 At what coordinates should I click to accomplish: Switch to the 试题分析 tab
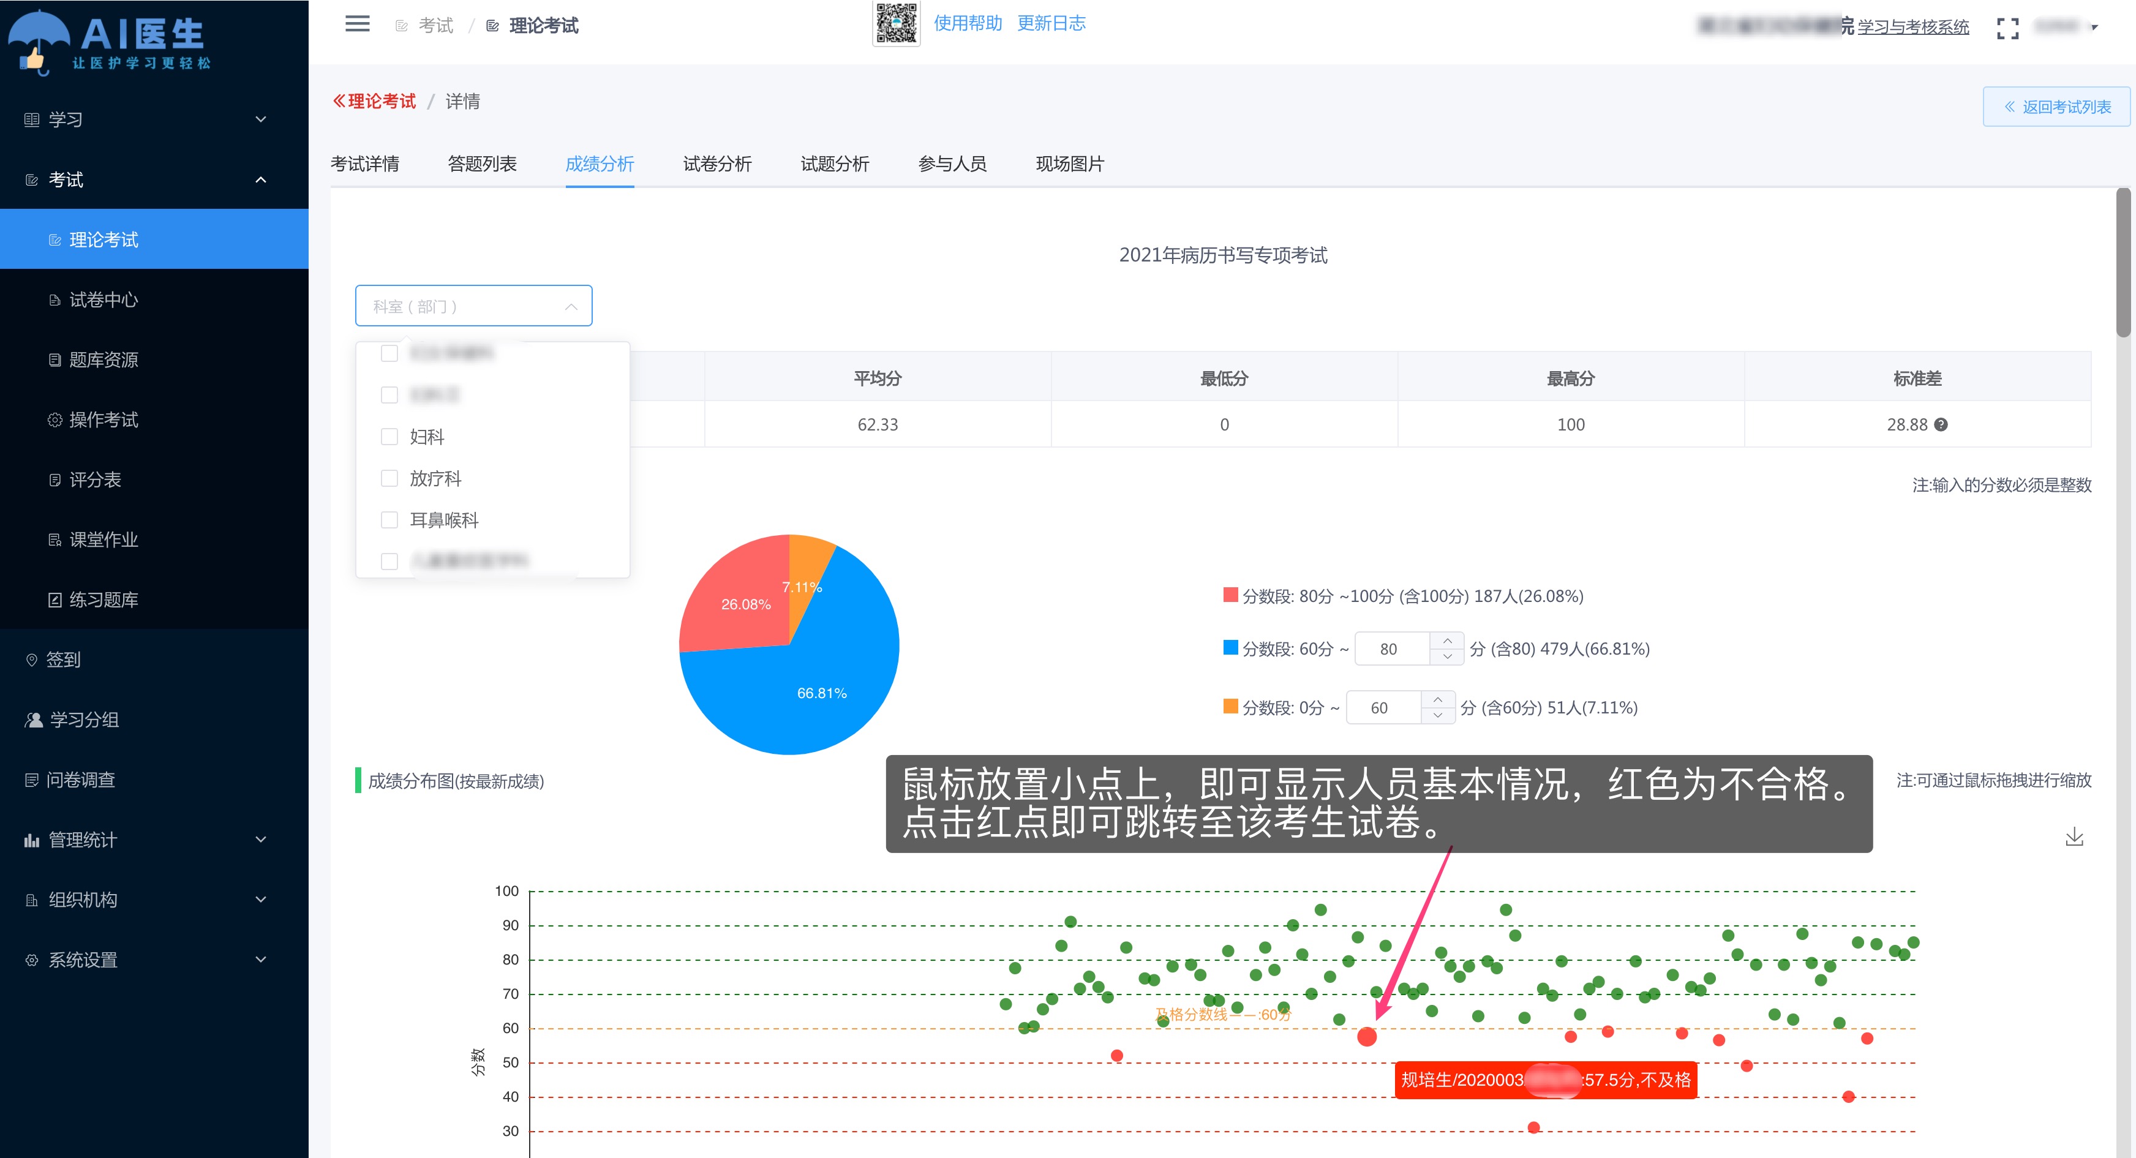coord(835,164)
